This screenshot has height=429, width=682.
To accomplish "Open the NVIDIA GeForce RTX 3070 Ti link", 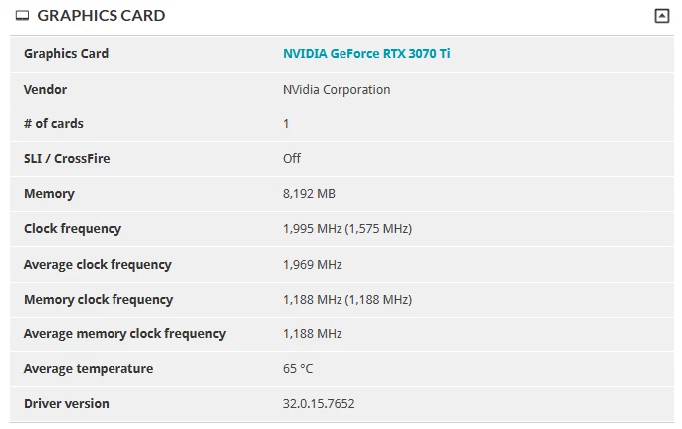I will click(x=366, y=53).
